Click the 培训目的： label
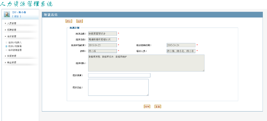This screenshot has height=121, width=267. click(81, 39)
